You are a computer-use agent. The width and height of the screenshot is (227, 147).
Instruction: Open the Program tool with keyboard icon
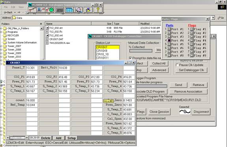click(x=60, y=10)
